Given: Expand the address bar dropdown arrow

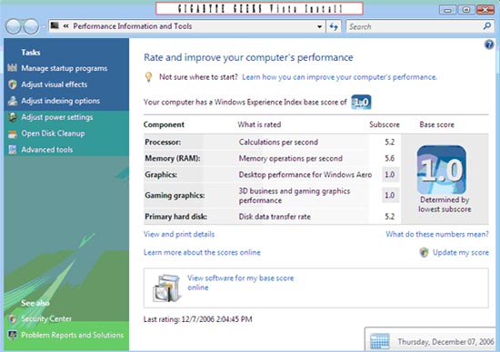Looking at the screenshot, I should [319, 26].
